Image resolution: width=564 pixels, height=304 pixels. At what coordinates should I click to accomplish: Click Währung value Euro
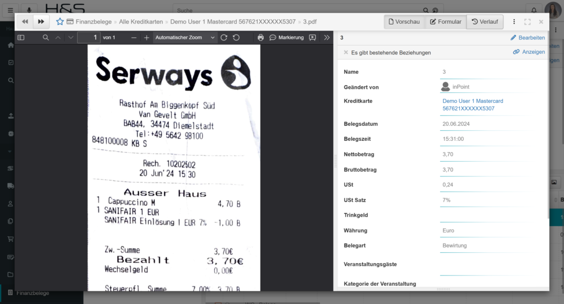pos(448,230)
